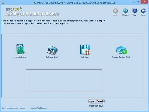Go to Home via the house icon
Screen dimensions: 149x112
pos(143,11)
